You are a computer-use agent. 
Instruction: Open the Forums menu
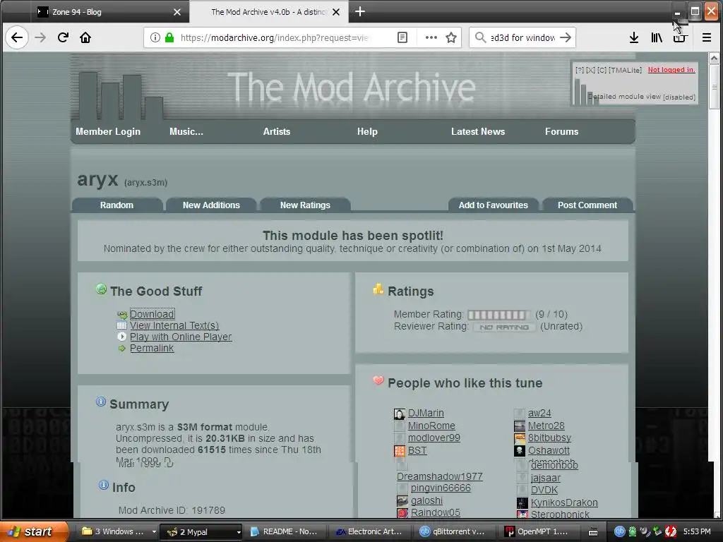pyautogui.click(x=561, y=131)
